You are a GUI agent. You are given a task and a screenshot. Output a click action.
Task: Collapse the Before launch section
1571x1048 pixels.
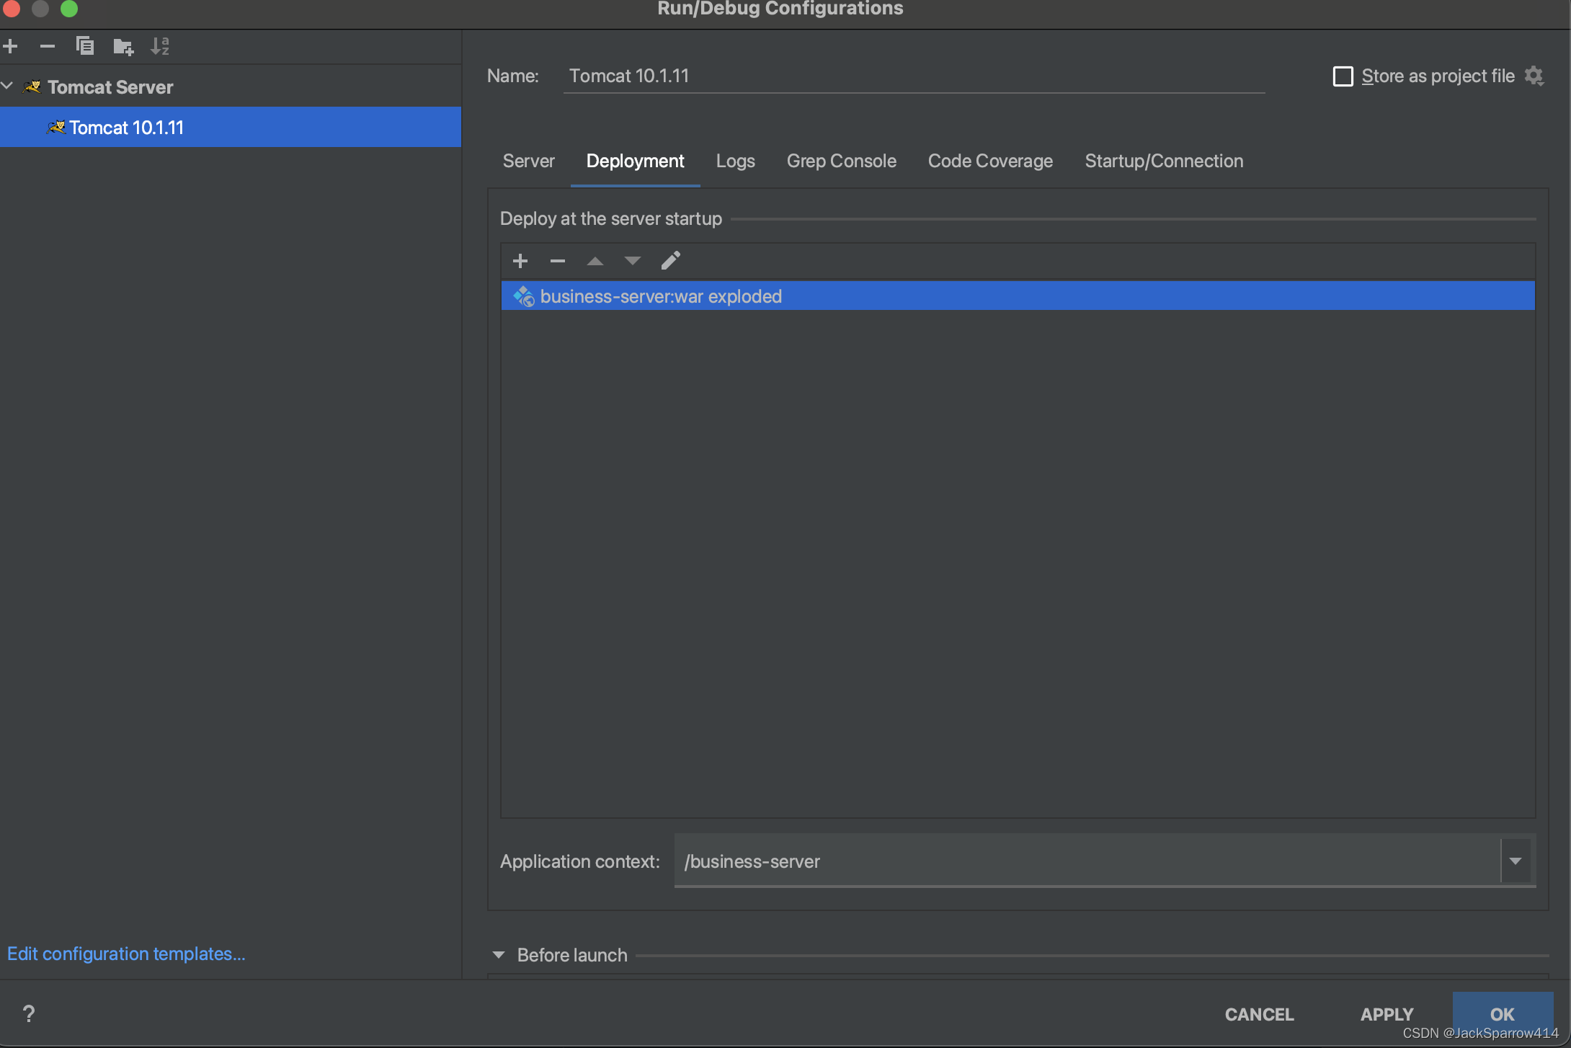click(x=498, y=955)
